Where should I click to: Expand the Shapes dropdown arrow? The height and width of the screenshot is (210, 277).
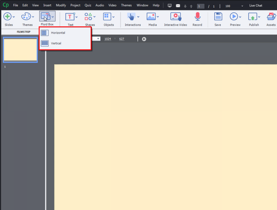coord(94,17)
